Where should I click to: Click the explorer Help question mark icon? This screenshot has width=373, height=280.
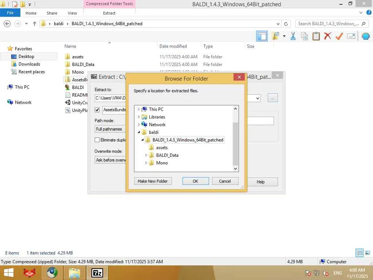(x=369, y=13)
